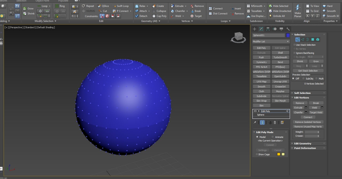Screen dimensions: 342x179
Task: Open the Create command panel tab
Action: tap(255, 29)
